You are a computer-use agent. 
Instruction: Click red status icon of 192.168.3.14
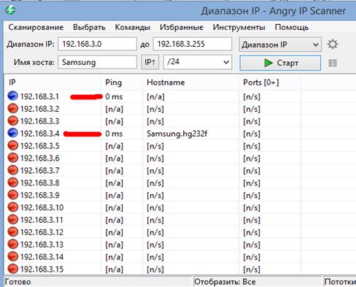(12, 256)
